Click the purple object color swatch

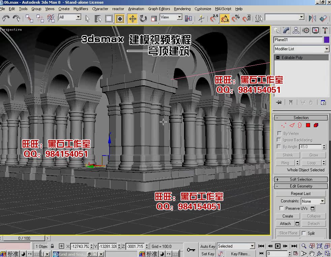[326, 40]
